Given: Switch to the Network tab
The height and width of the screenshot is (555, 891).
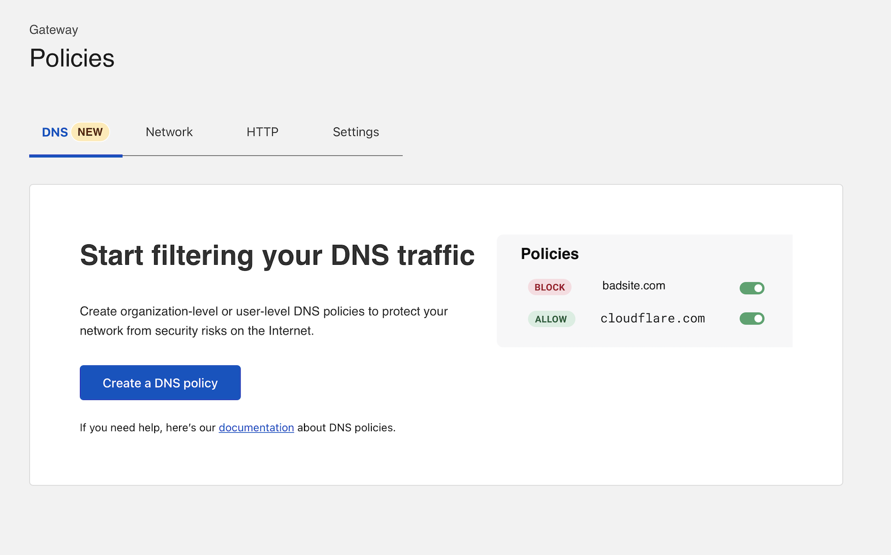Looking at the screenshot, I should tap(169, 132).
